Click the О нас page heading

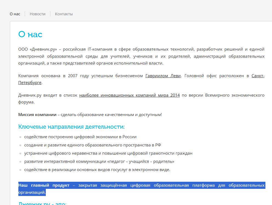click(x=30, y=34)
